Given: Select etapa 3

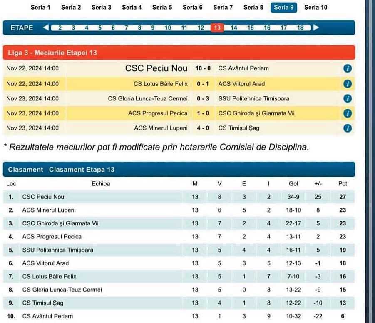Looking at the screenshot, I should click(x=73, y=28).
